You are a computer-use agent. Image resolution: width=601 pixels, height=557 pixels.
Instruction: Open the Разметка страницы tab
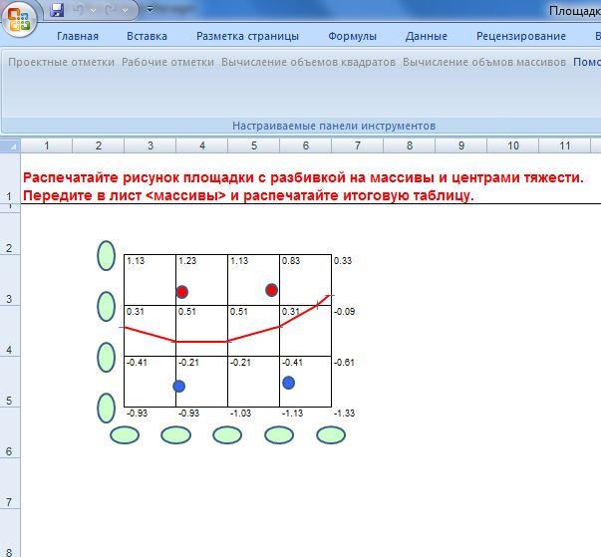click(x=247, y=37)
